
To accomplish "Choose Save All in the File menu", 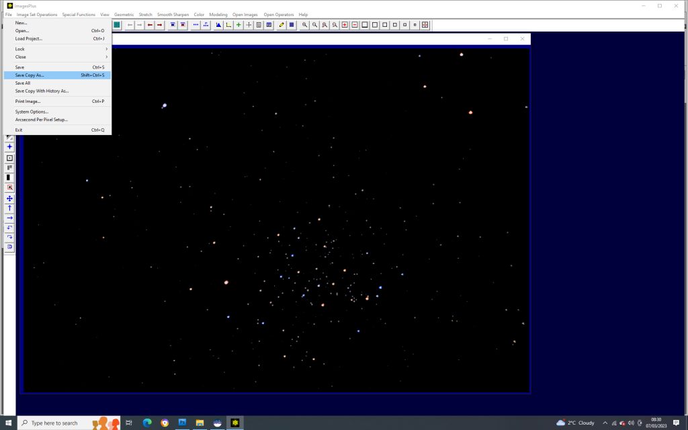I will 58,83.
